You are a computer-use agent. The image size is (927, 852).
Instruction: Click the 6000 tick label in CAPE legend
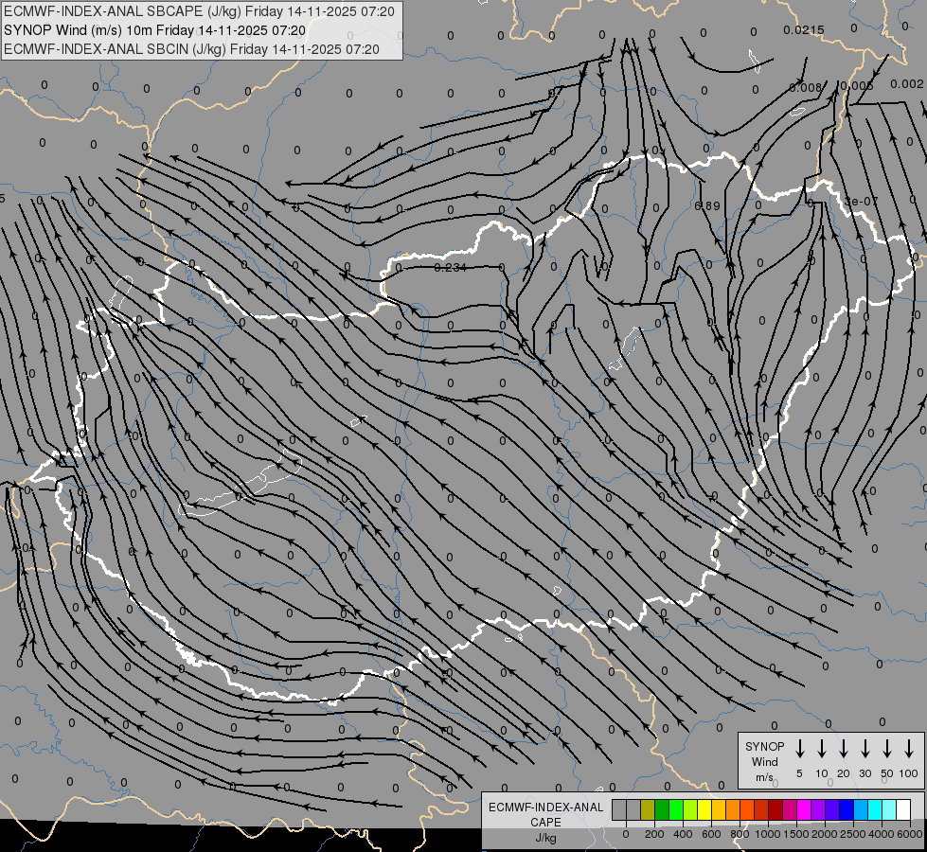pos(910,834)
